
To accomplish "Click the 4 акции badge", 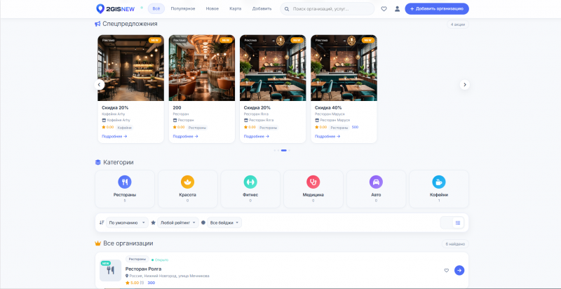I will pyautogui.click(x=458, y=25).
